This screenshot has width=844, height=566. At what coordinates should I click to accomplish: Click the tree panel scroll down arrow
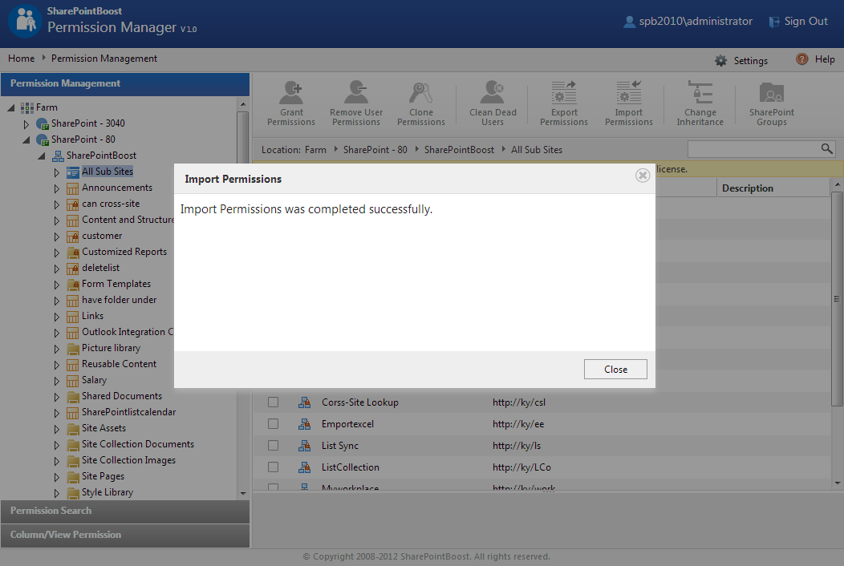(x=243, y=493)
